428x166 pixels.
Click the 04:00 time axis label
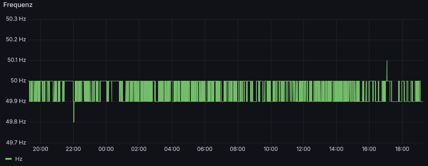click(x=172, y=149)
